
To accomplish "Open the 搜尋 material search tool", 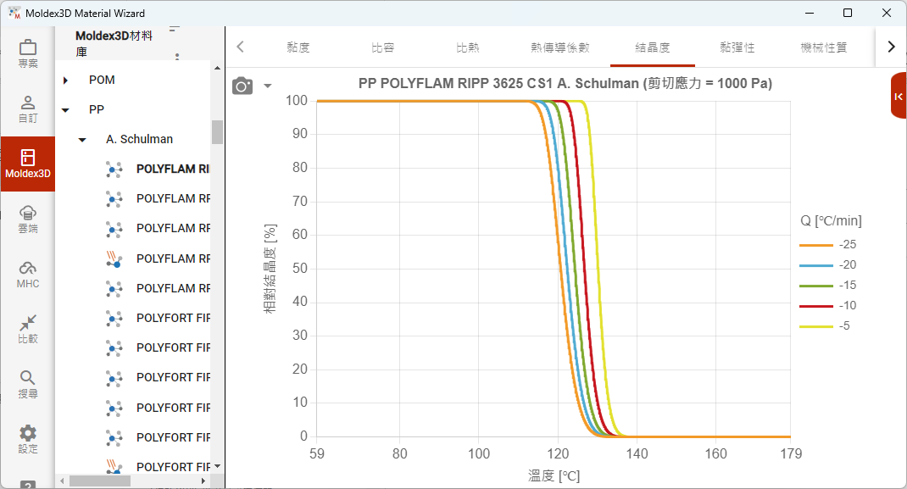I will pos(27,384).
